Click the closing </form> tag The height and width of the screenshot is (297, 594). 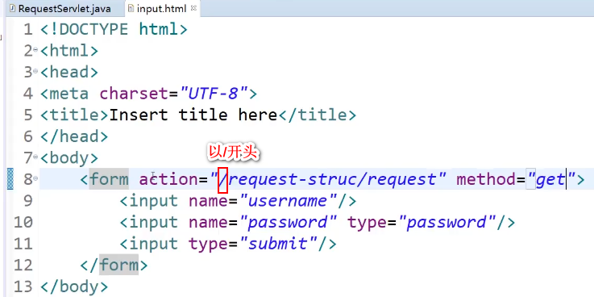pos(114,265)
